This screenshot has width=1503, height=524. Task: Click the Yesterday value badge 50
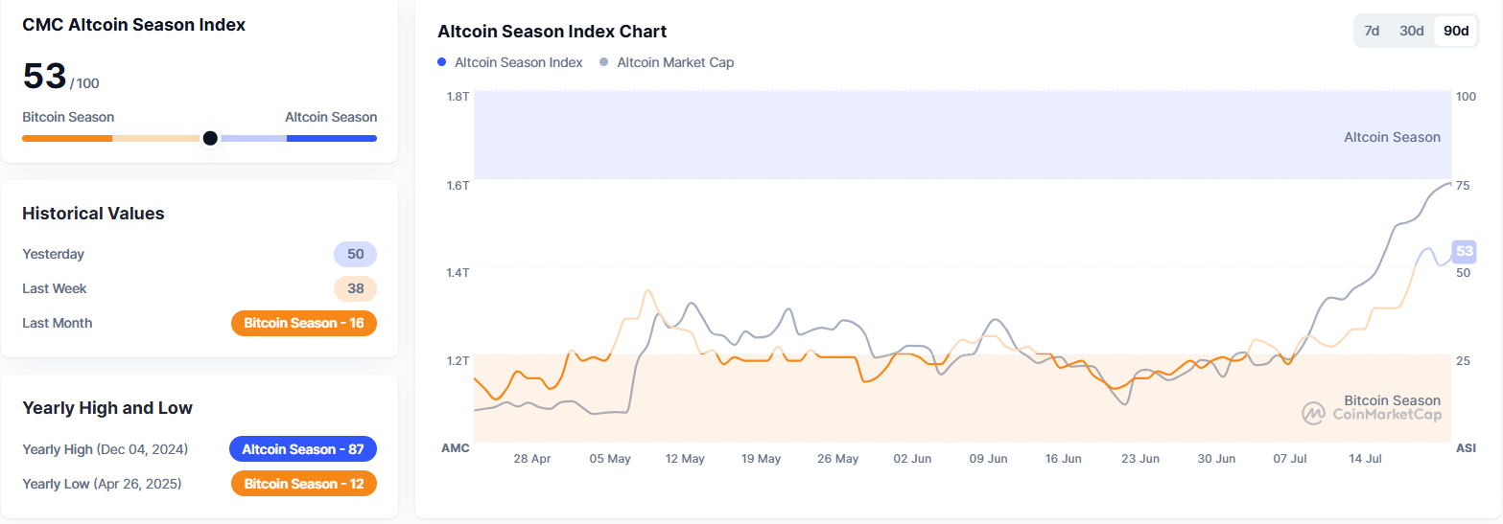click(x=355, y=254)
